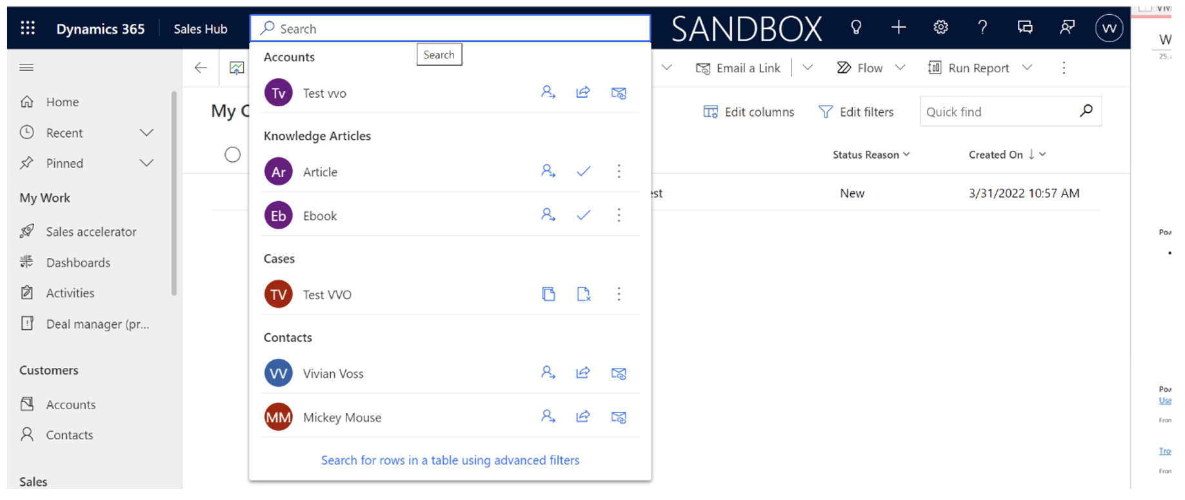Viewport: 1185px width, 500px height.
Task: Click the chart pane icon in toolbar
Action: click(237, 68)
